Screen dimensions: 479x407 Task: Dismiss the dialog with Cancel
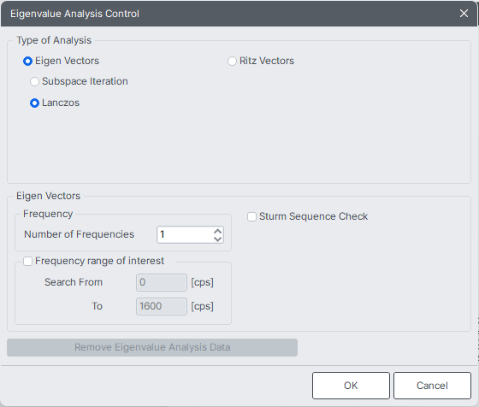click(x=432, y=386)
